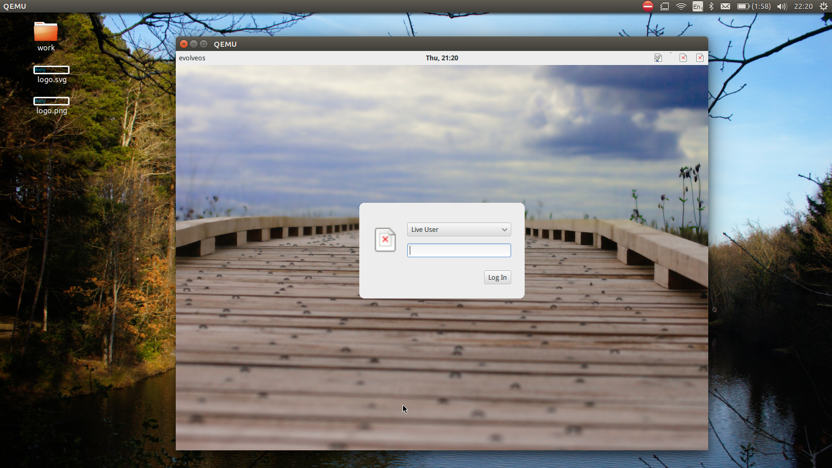
Task: Open the memory card indicator in top panel
Action: tap(665, 6)
